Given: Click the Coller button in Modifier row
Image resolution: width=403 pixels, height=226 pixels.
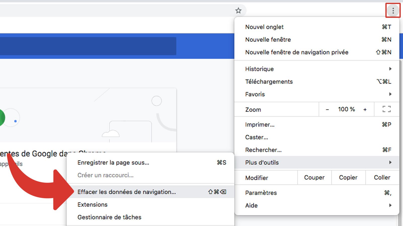Looking at the screenshot, I should [382, 178].
